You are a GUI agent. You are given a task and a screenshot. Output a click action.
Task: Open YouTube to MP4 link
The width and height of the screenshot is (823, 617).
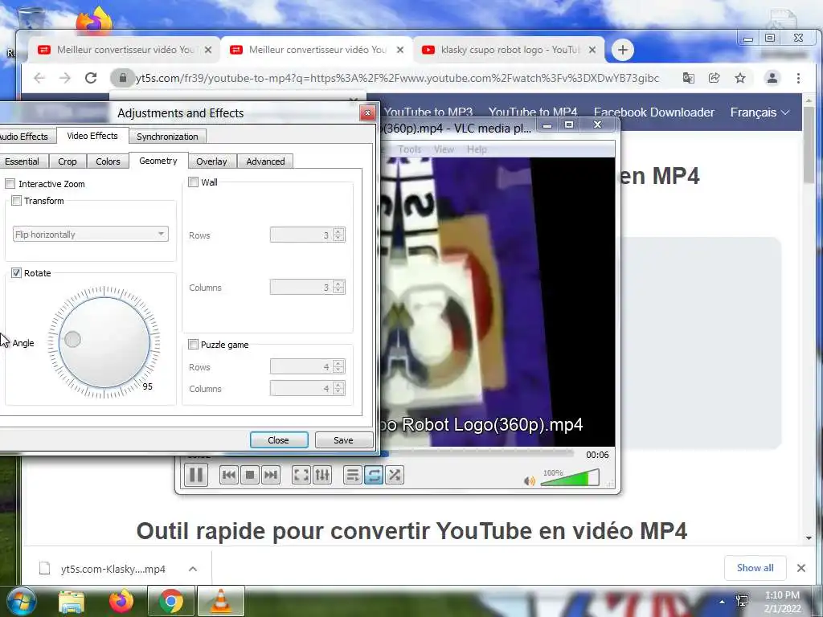pos(533,112)
